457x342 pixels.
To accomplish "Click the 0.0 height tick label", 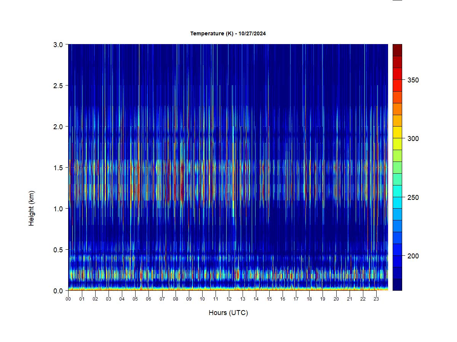I will pos(58,291).
